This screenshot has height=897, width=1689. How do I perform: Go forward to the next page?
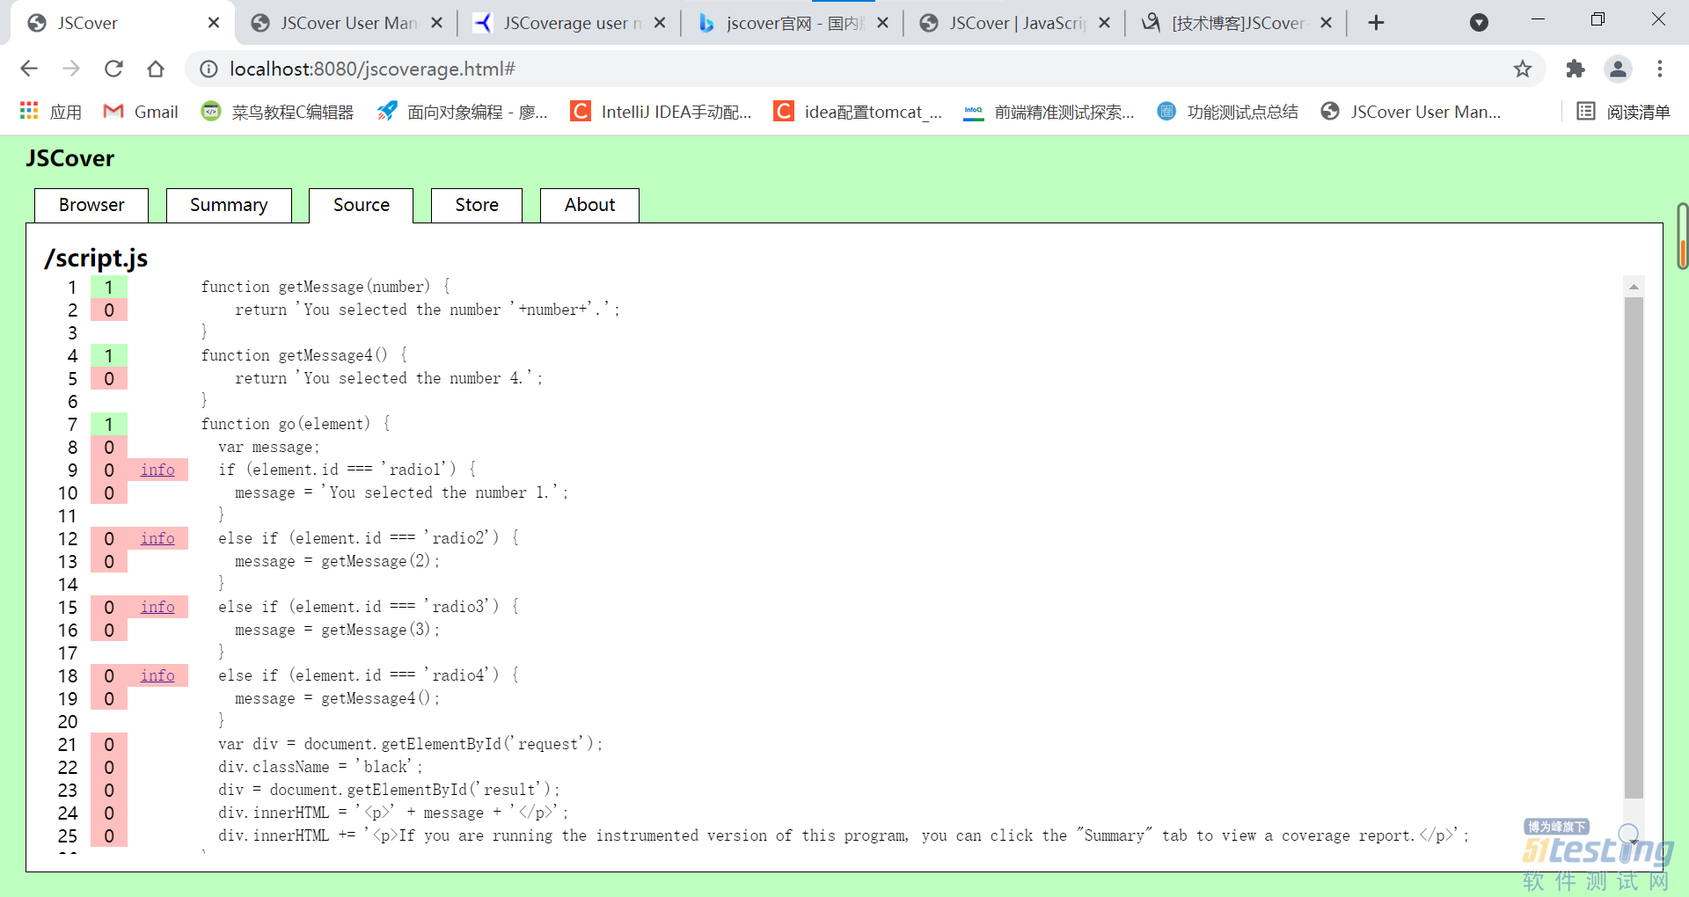(71, 69)
